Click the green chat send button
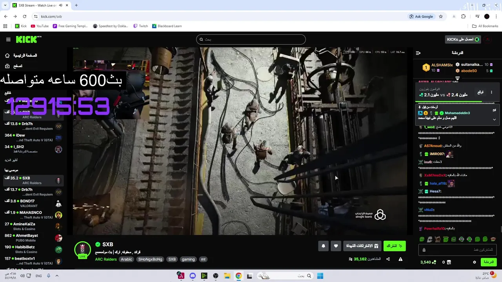This screenshot has width=502, height=282. [489, 262]
